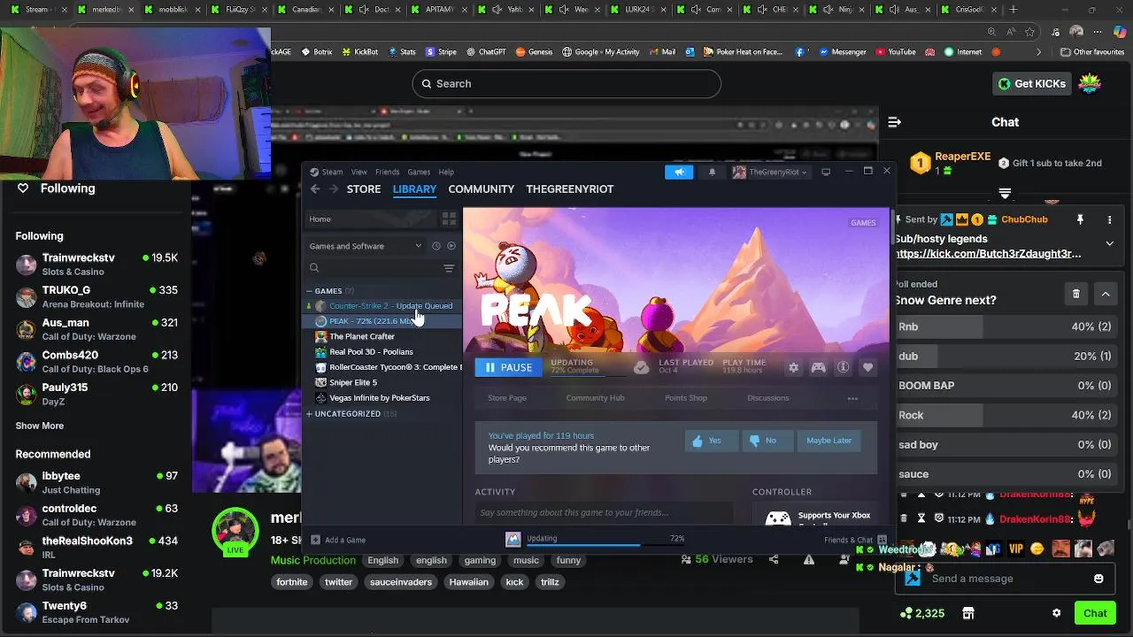Add PEAK to favorites heart icon
The width and height of the screenshot is (1133, 637).
[868, 367]
